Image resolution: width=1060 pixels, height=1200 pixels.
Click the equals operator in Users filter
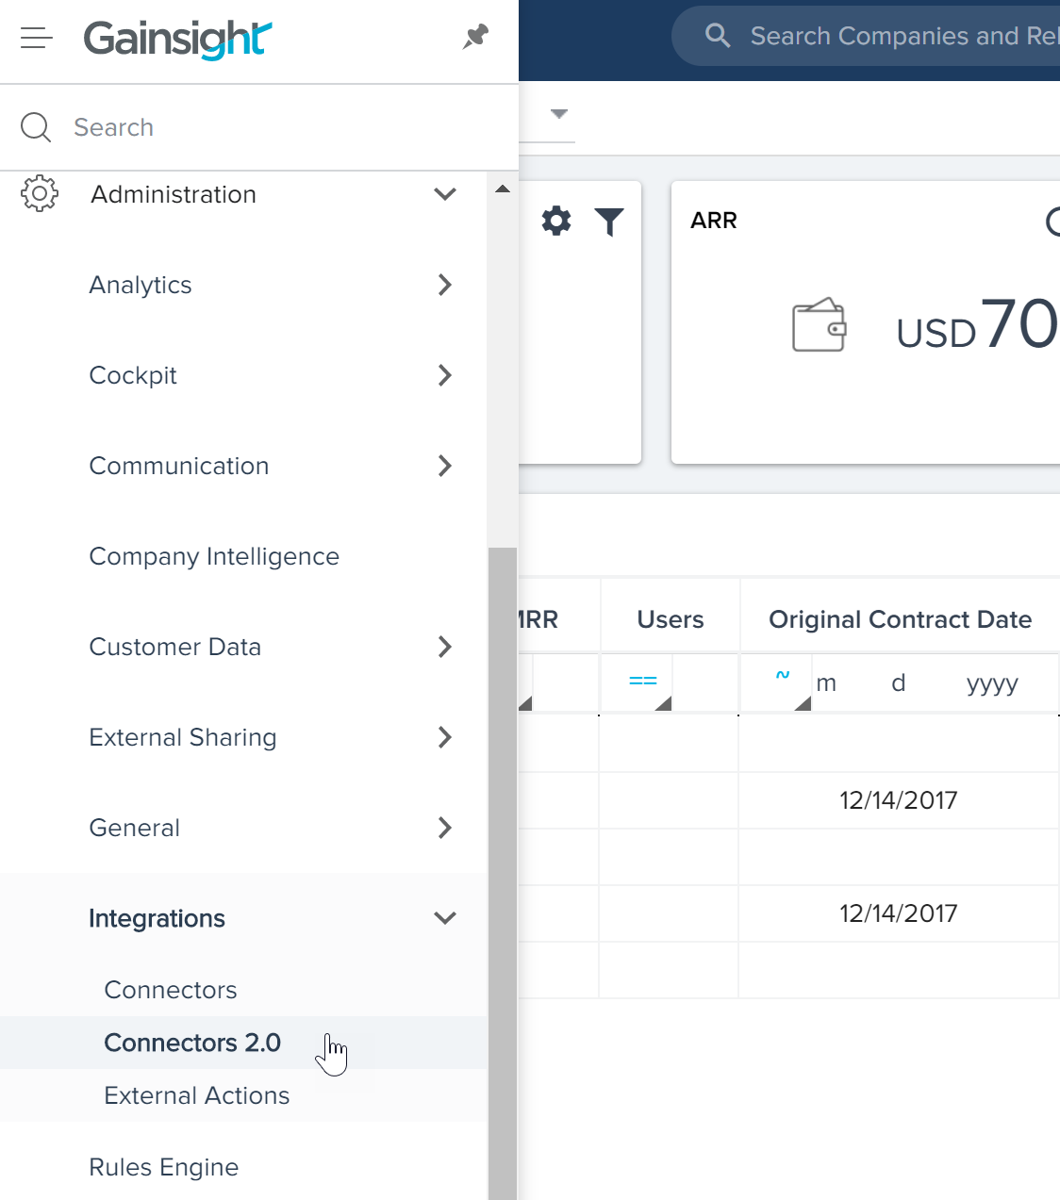[643, 681]
